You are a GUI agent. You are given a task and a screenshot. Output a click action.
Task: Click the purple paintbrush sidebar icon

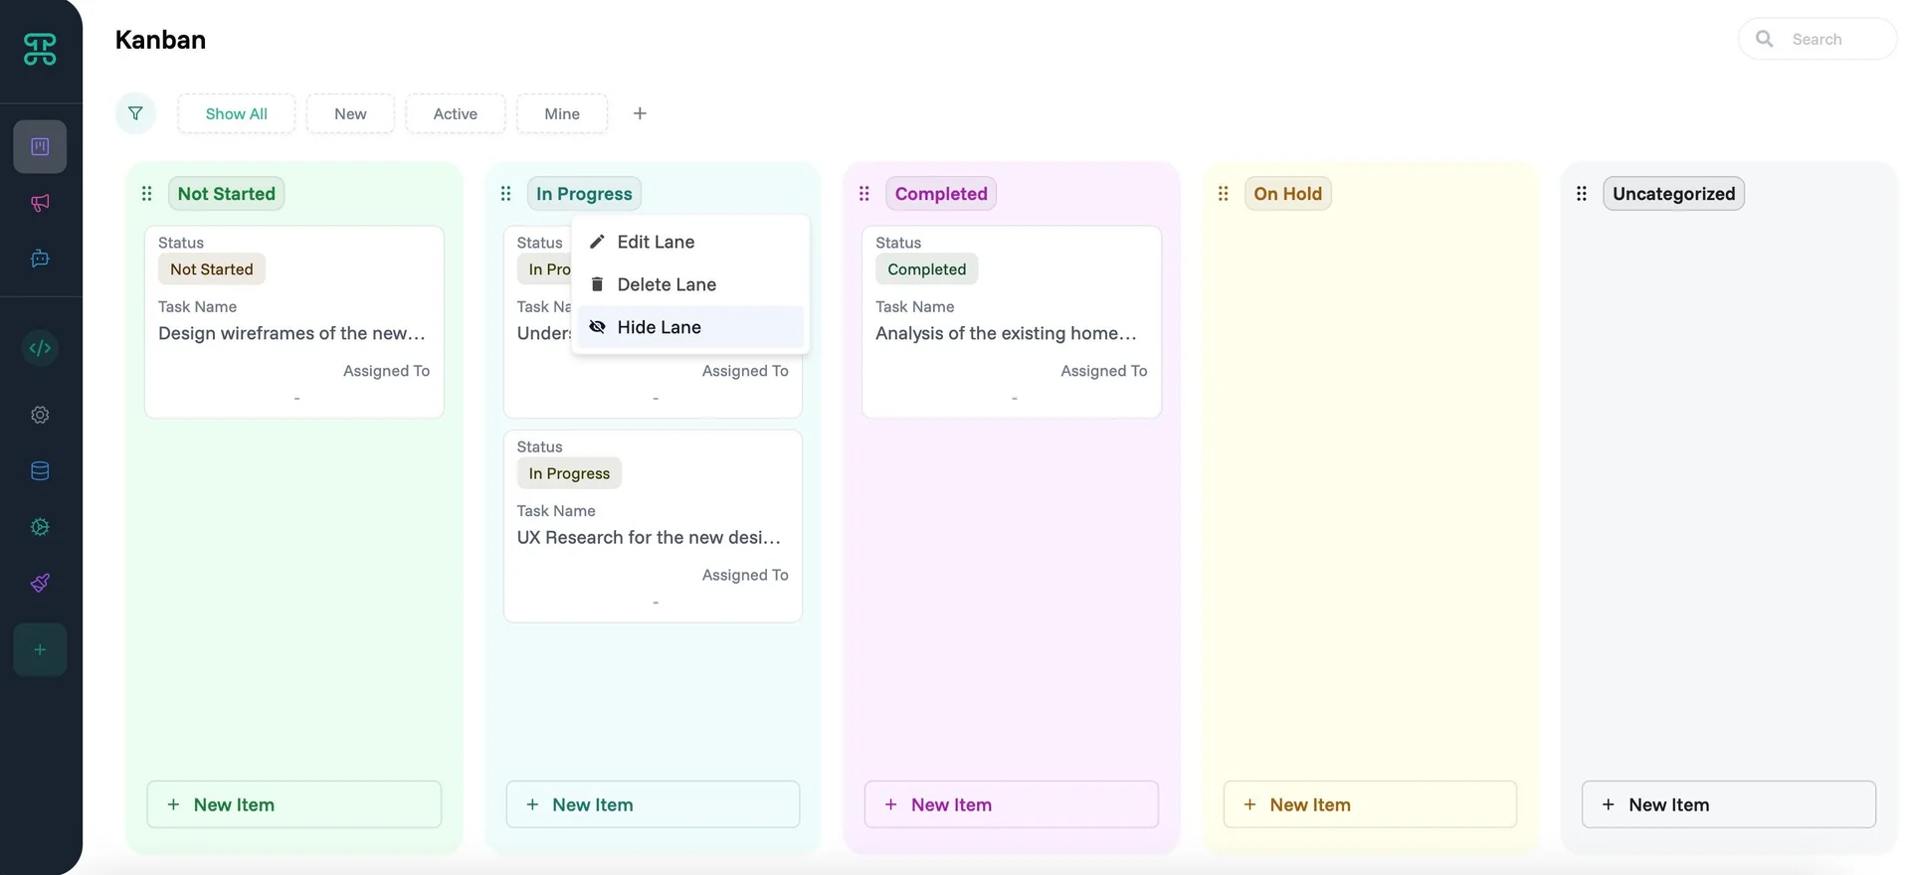click(x=40, y=583)
